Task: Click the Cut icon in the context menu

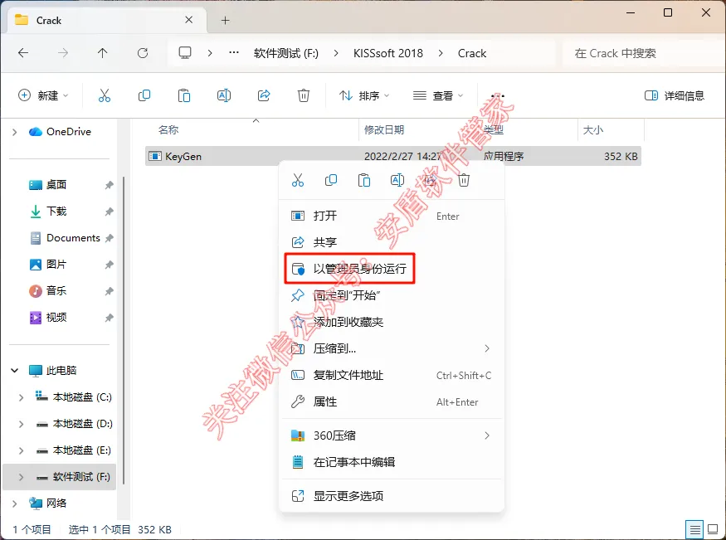Action: [x=298, y=180]
